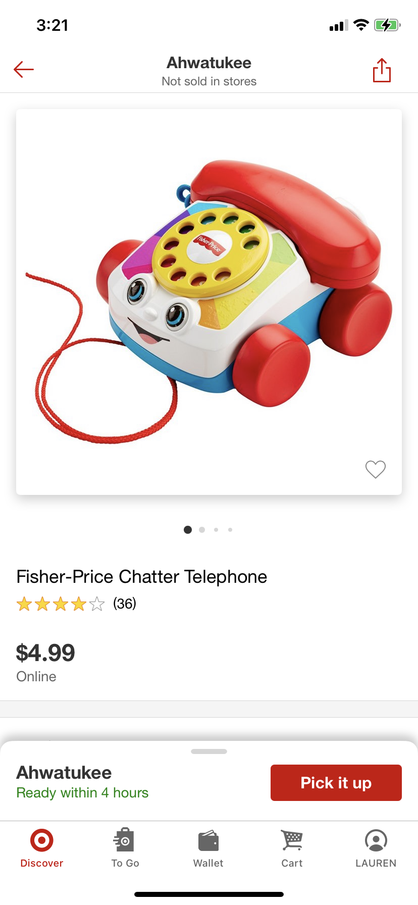Open the Wallet tab
The width and height of the screenshot is (418, 905).
[x=208, y=848]
